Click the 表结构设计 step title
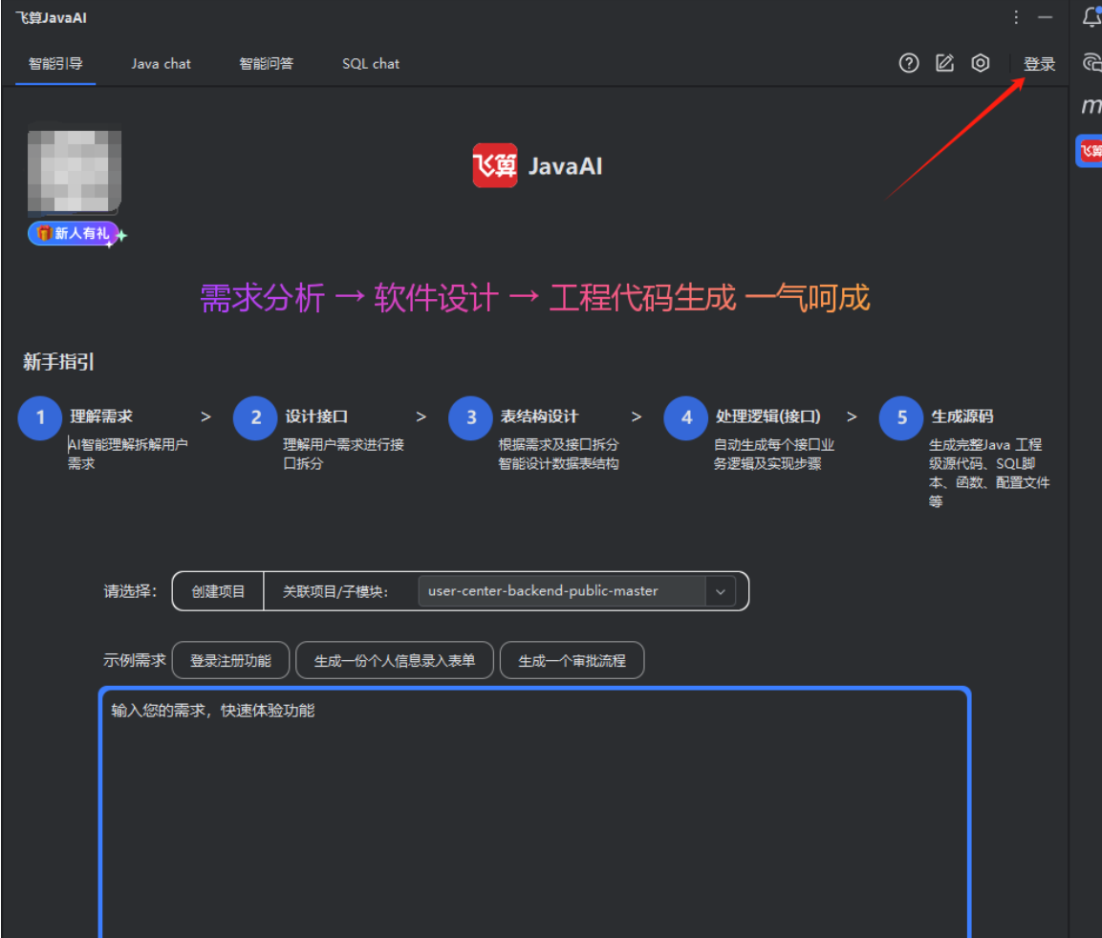This screenshot has width=1102, height=938. tap(539, 416)
